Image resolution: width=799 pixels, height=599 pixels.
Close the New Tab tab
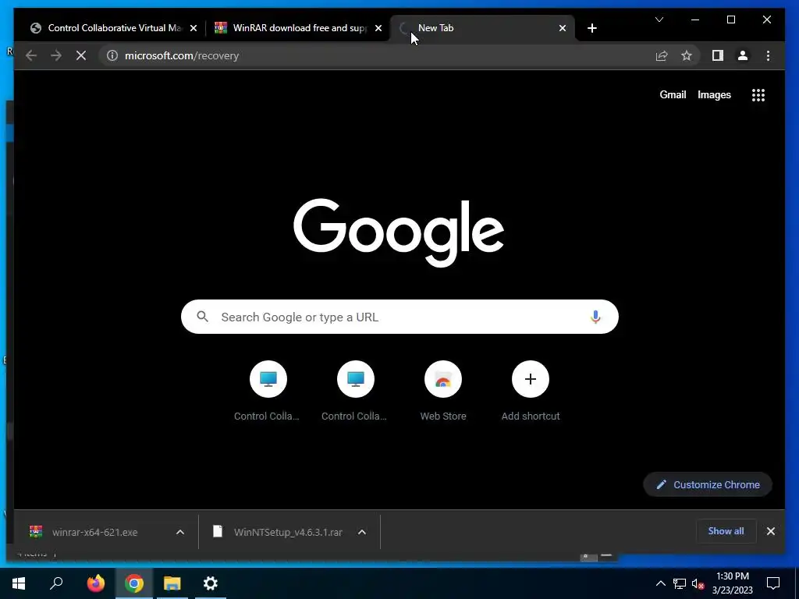(x=563, y=29)
